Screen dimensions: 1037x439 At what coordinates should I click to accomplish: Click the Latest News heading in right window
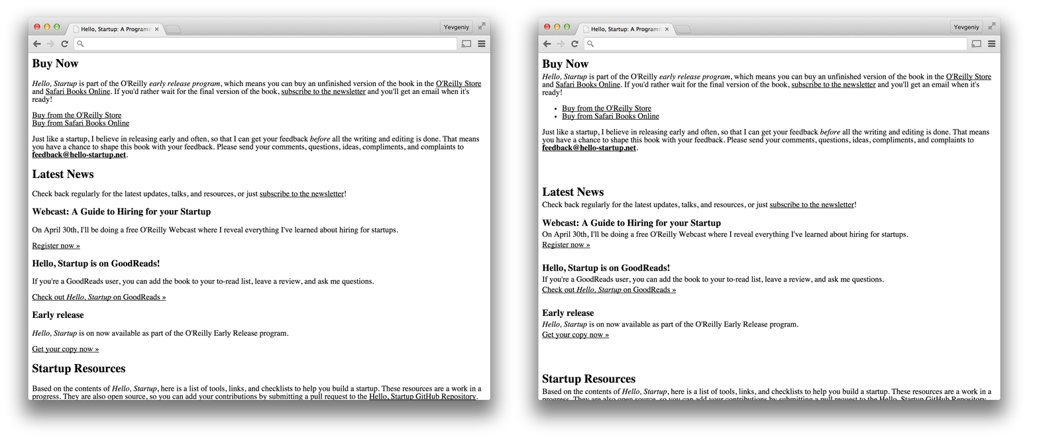[x=573, y=192]
